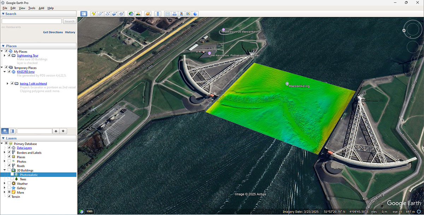The width and height of the screenshot is (424, 215).
Task: Click the 1985 historical imagery button
Action: click(x=90, y=211)
